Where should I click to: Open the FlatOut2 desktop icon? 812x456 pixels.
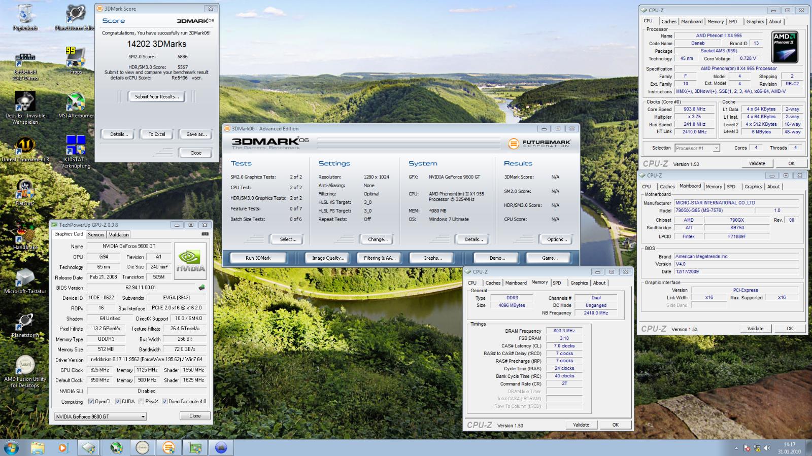point(25,193)
